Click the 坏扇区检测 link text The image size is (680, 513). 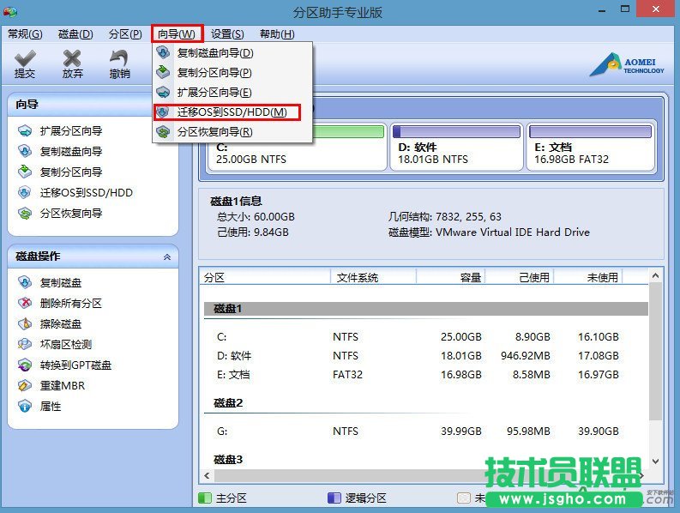point(66,344)
